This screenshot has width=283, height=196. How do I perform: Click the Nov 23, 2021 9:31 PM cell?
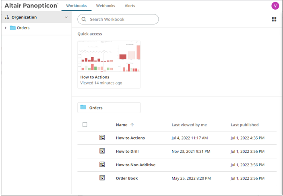click(x=191, y=151)
